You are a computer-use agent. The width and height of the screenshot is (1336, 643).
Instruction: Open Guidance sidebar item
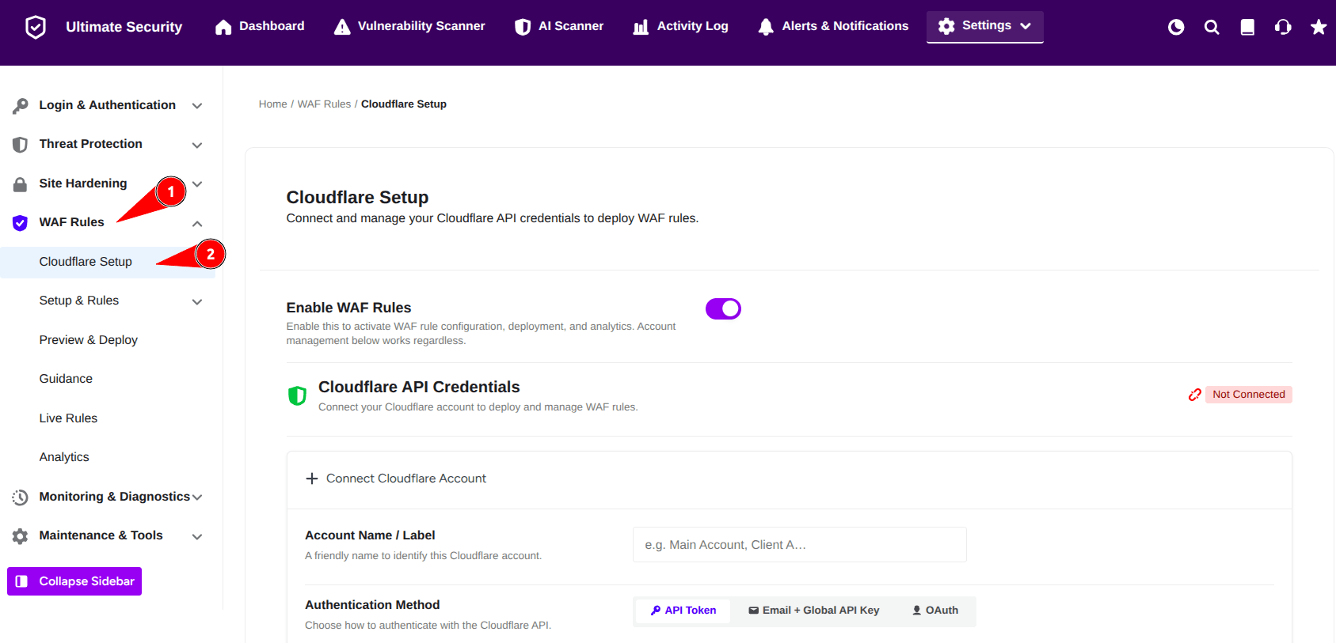coord(66,379)
